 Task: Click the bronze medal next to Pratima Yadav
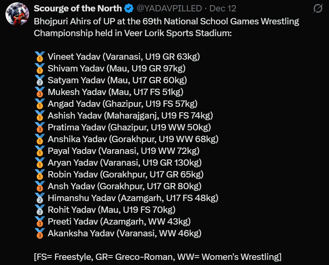click(x=40, y=128)
